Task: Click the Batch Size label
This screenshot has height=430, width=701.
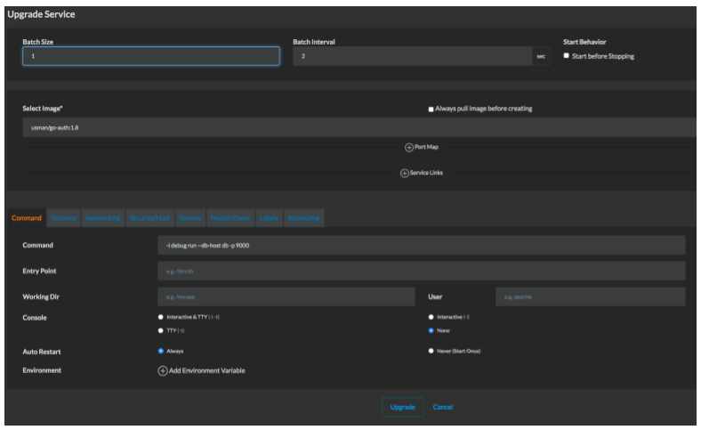Action: click(38, 42)
